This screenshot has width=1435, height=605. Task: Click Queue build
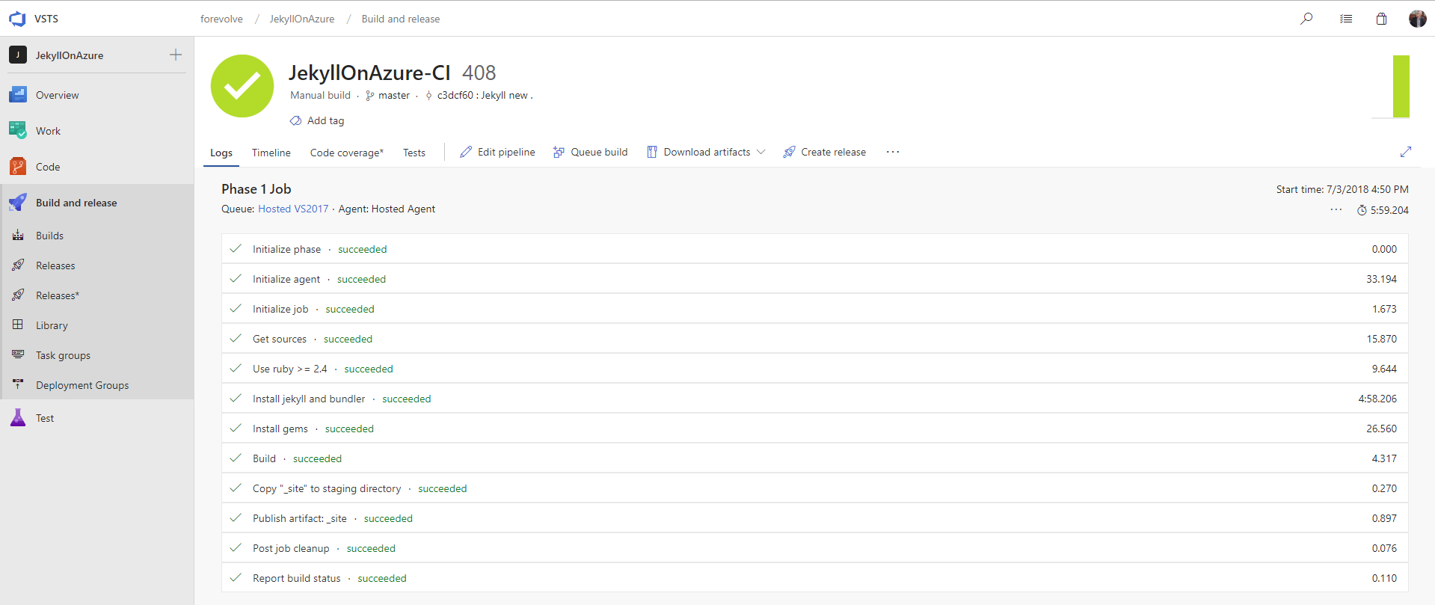click(591, 152)
